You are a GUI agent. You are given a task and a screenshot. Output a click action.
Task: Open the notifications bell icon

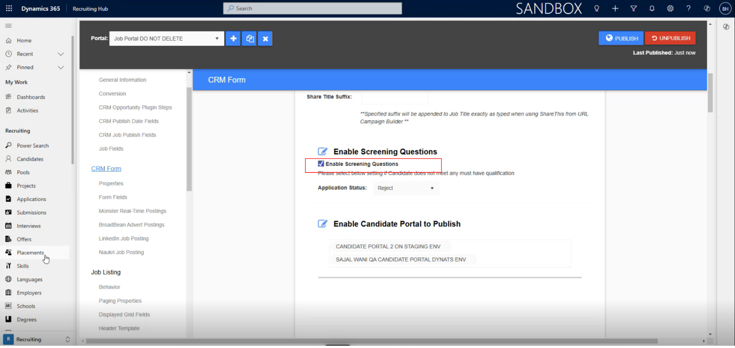tap(652, 8)
